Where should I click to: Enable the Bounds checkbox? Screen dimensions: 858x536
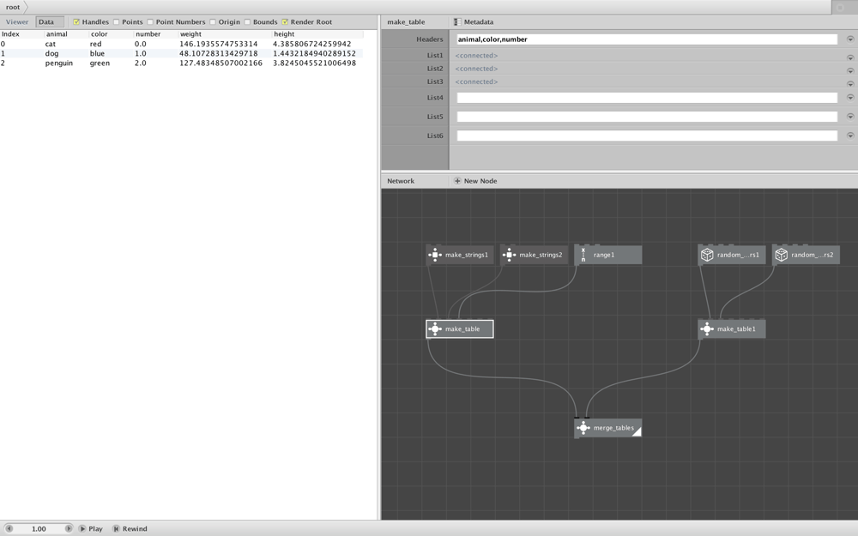pyautogui.click(x=247, y=22)
